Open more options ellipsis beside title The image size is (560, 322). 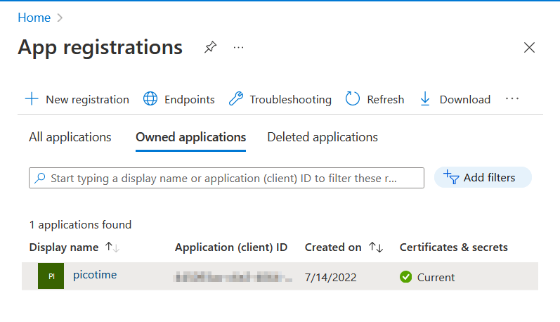click(239, 48)
